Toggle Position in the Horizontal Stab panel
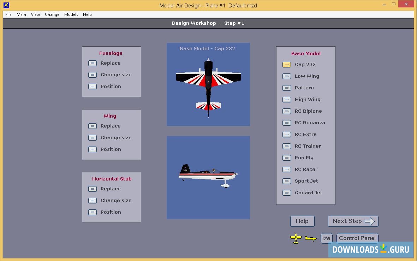 (x=92, y=212)
